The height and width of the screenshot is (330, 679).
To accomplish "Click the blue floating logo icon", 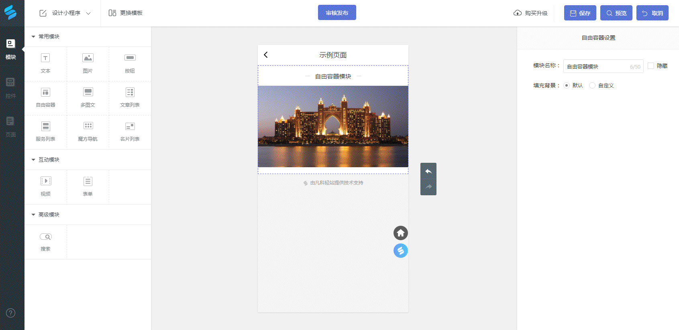I will point(401,251).
